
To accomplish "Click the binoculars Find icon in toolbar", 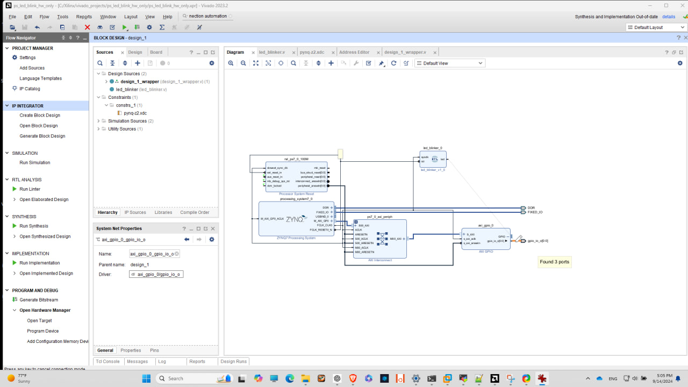I will coord(100,27).
